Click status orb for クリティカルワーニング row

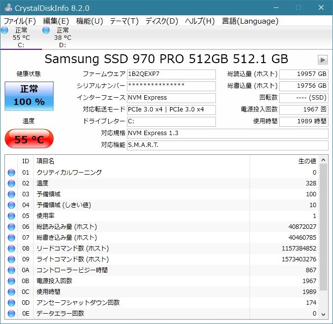pyautogui.click(x=11, y=173)
